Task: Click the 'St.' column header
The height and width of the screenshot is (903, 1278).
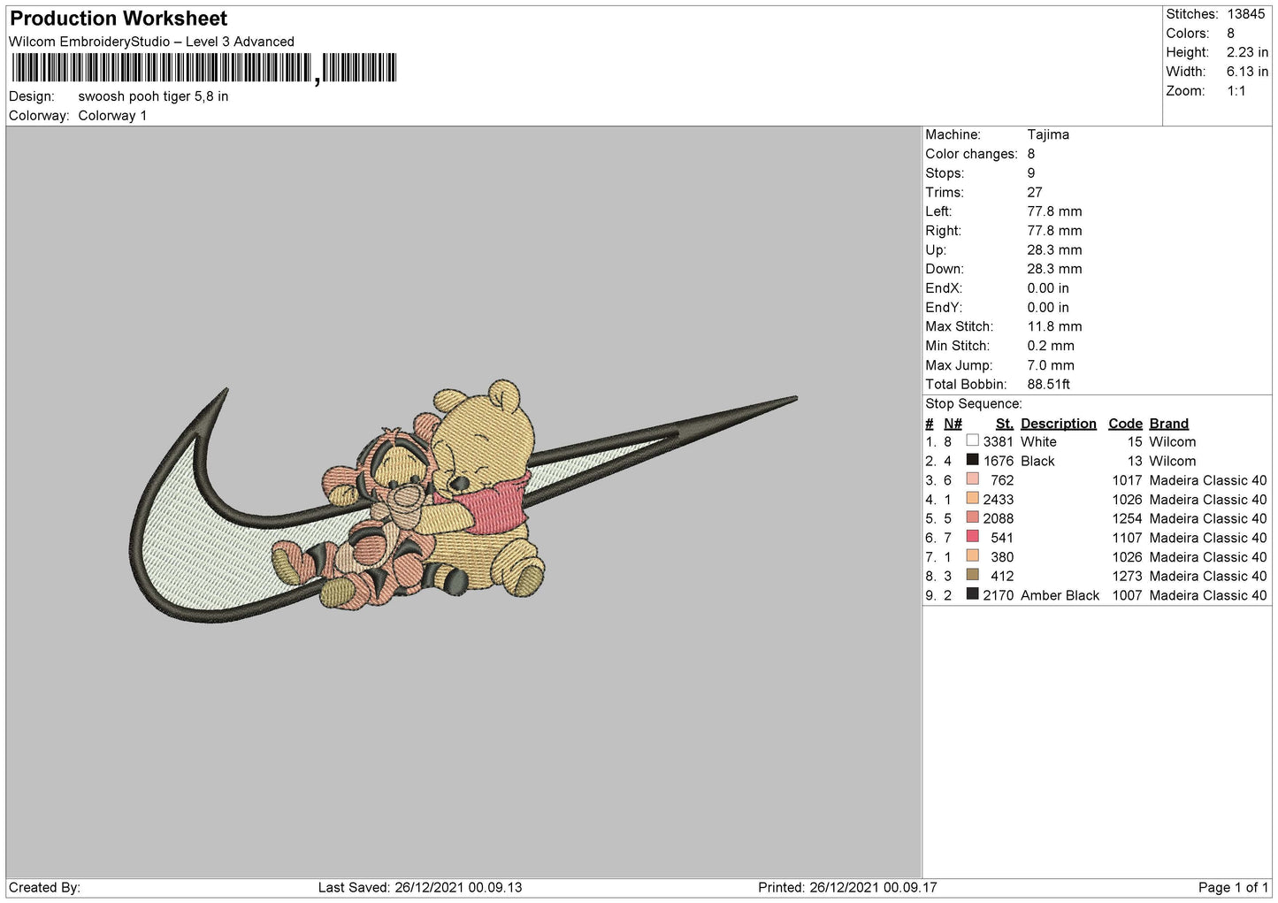Action: coord(1004,424)
